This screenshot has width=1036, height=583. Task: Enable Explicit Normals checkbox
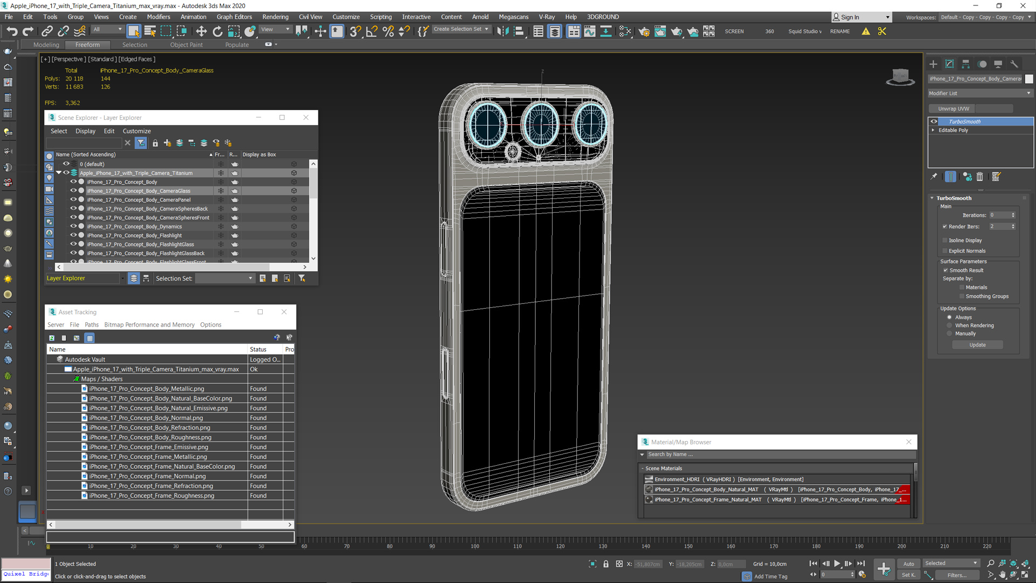[x=945, y=251]
